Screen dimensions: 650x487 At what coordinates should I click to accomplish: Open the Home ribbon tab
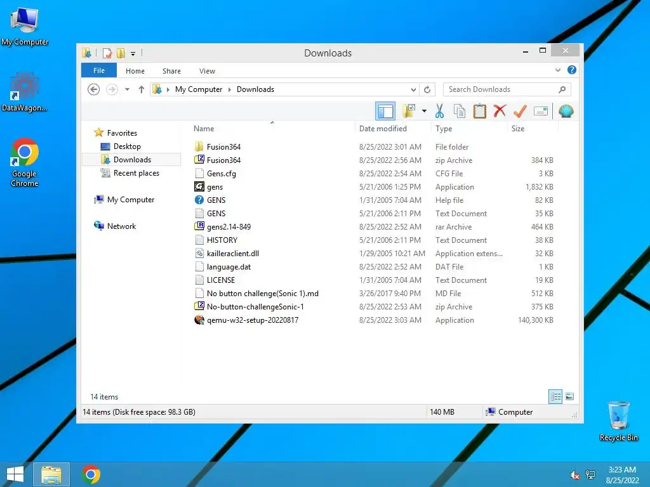point(135,71)
